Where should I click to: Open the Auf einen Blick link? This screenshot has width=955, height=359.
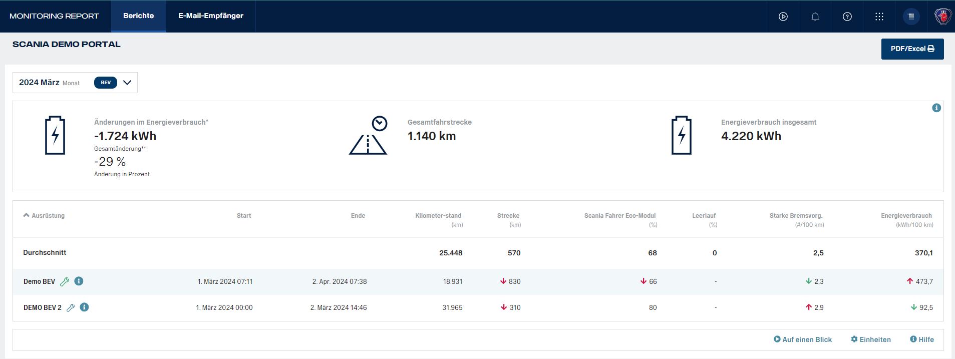pyautogui.click(x=802, y=339)
